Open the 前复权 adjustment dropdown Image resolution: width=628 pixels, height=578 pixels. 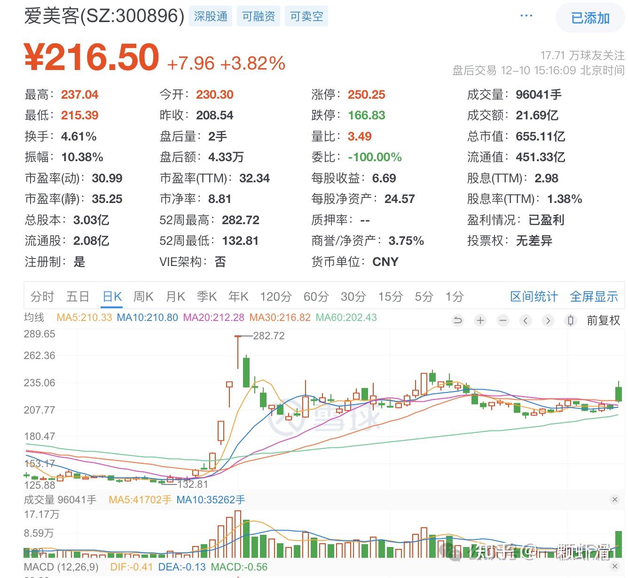(x=604, y=320)
